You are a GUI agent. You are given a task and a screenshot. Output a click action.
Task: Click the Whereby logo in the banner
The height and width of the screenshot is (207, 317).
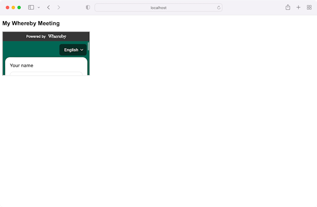(x=57, y=36)
